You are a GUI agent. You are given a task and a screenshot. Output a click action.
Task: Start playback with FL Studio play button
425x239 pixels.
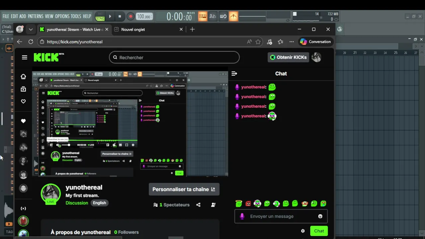[110, 16]
